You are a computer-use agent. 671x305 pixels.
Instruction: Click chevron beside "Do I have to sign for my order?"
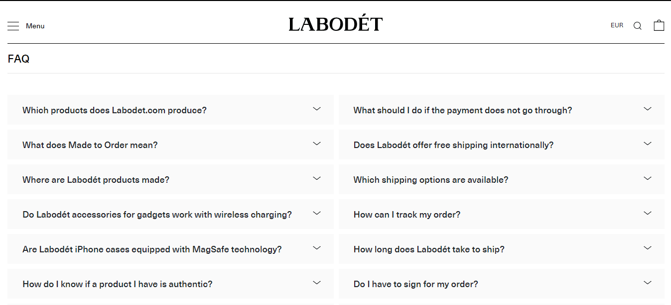point(647,283)
